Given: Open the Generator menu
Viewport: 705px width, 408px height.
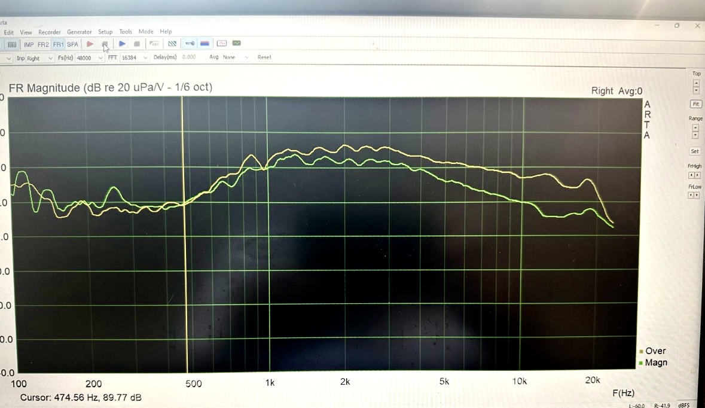Looking at the screenshot, I should [79, 32].
